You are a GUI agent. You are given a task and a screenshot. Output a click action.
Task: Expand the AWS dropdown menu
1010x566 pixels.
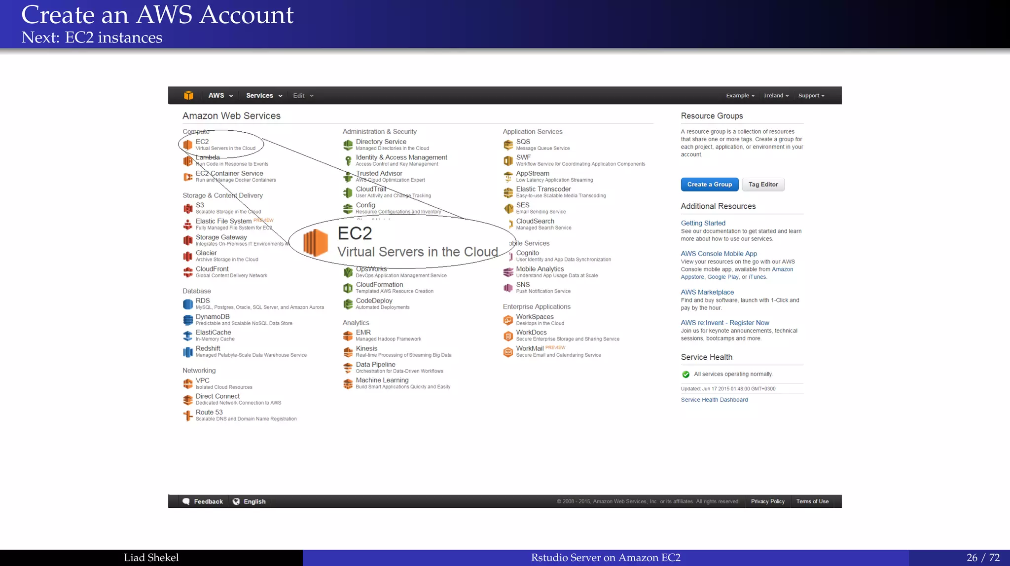pos(220,95)
